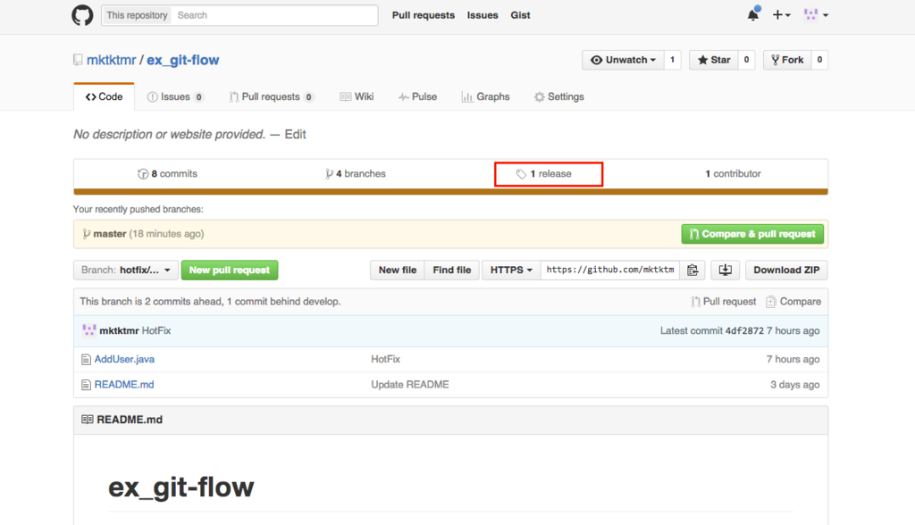Image resolution: width=915 pixels, height=525 pixels.
Task: Click Compare & pull request button
Action: click(752, 234)
